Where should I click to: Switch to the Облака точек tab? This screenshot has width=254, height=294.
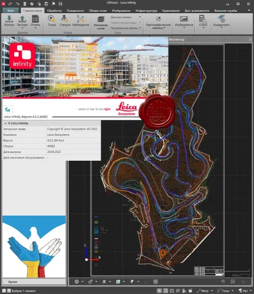pos(98,11)
